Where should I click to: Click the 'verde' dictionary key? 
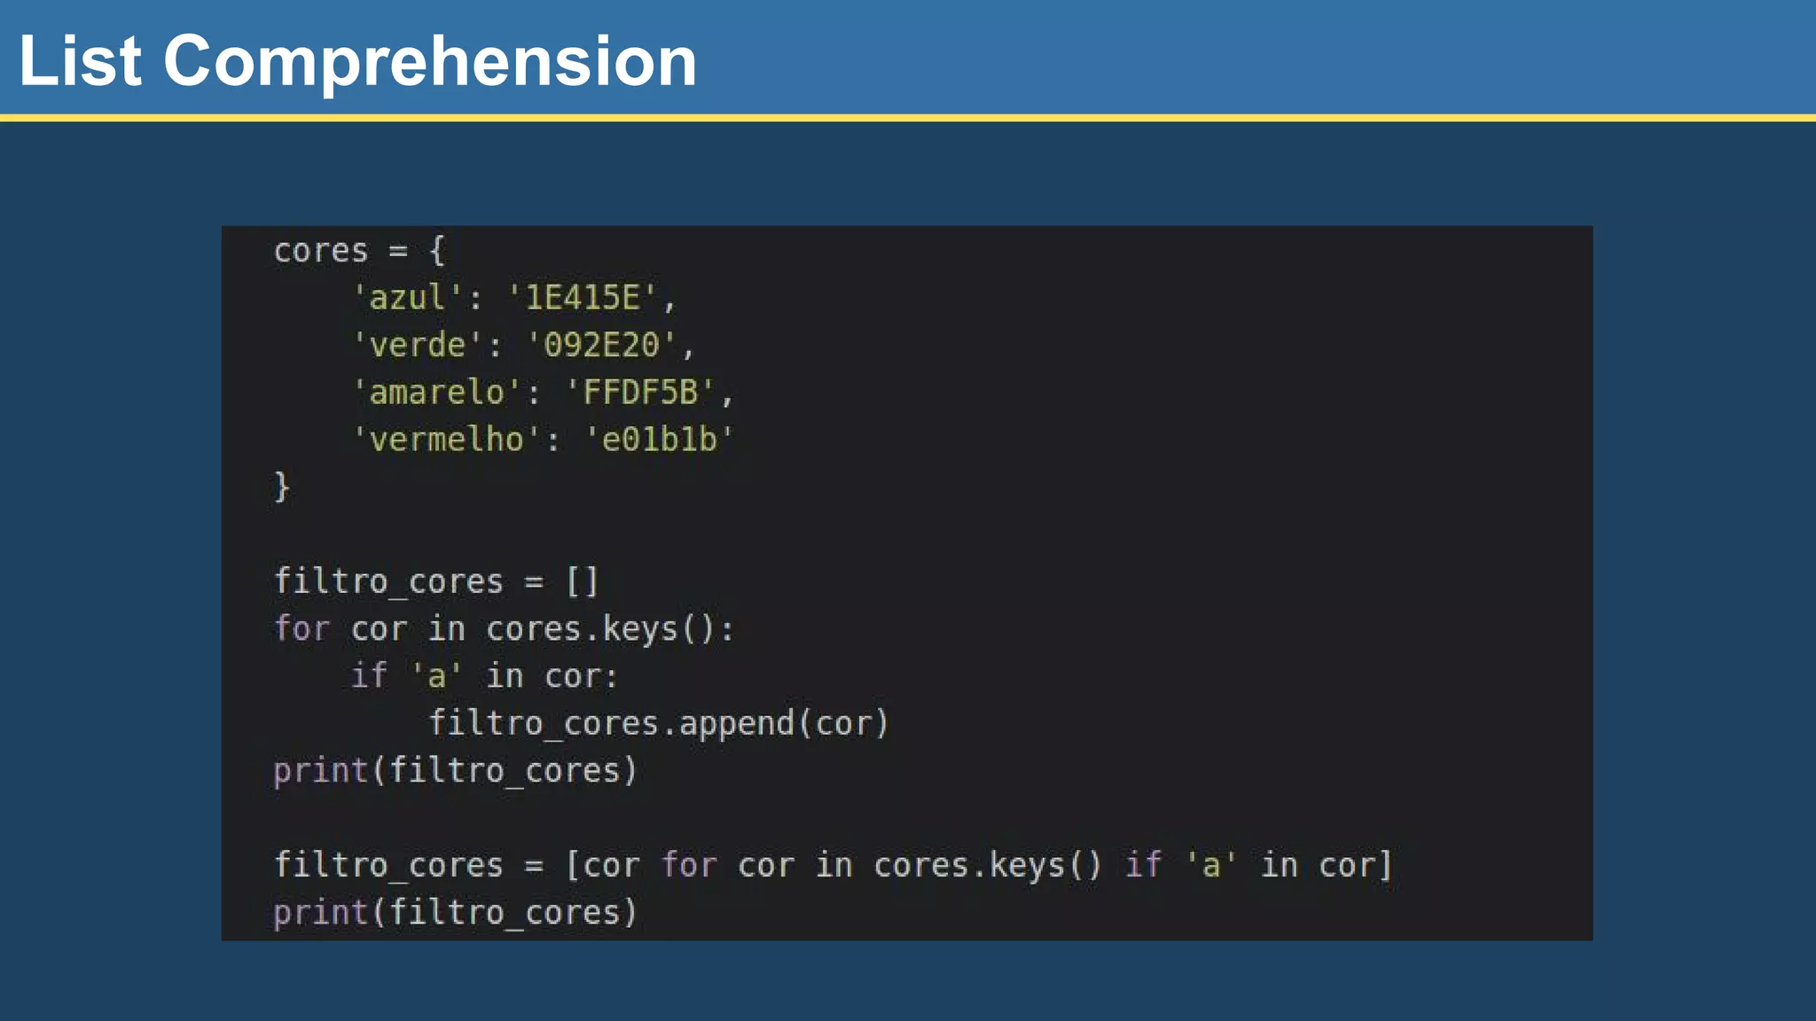(x=418, y=345)
